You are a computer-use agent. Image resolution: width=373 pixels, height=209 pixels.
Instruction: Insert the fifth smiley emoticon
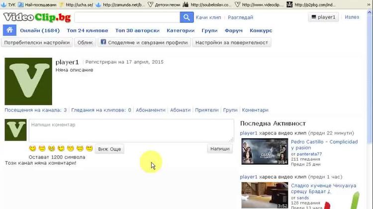coord(71,148)
